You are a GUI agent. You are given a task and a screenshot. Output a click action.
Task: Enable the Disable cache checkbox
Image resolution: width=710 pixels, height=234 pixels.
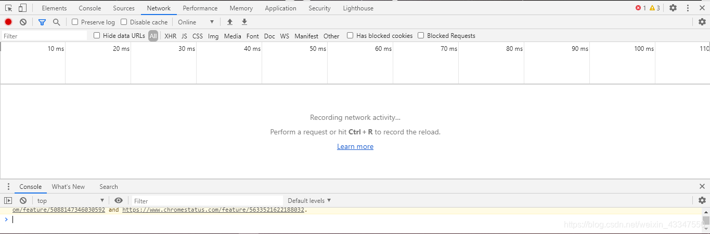tap(124, 22)
